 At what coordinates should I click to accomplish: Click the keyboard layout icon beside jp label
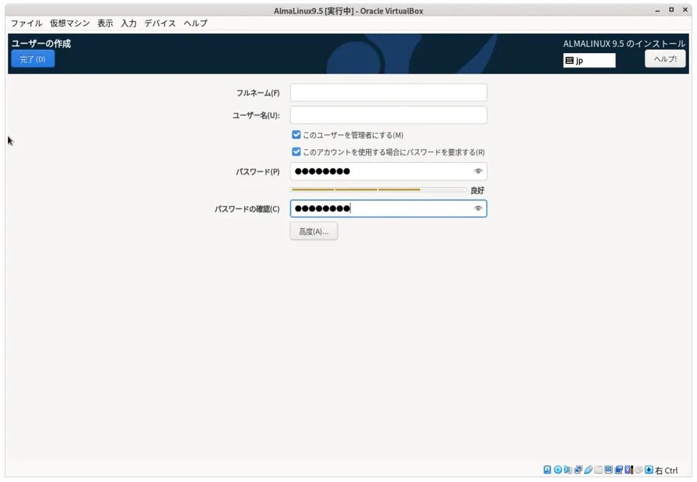(570, 60)
